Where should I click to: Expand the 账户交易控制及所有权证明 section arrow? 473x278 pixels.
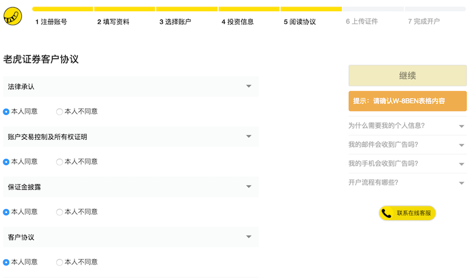coord(249,137)
